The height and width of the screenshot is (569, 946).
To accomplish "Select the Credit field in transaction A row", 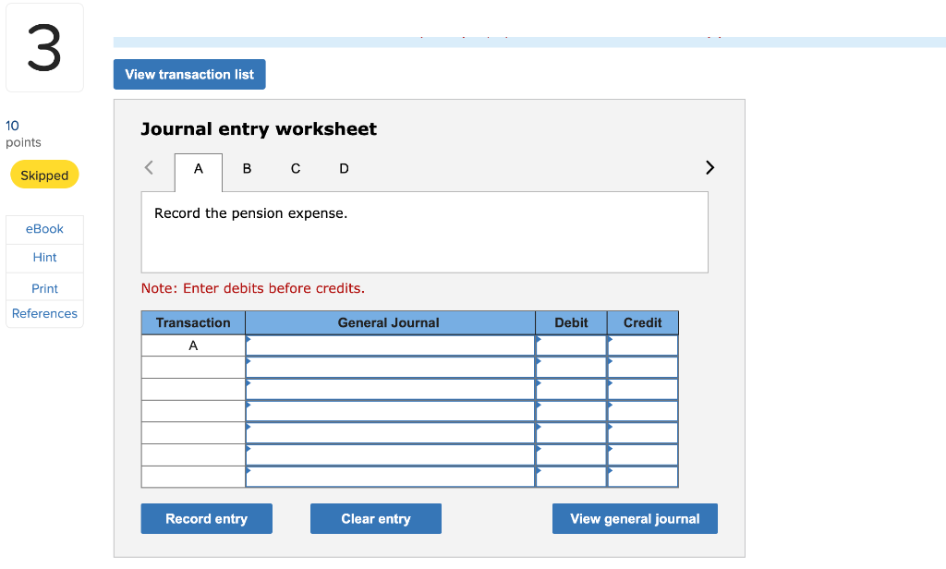I will point(643,345).
